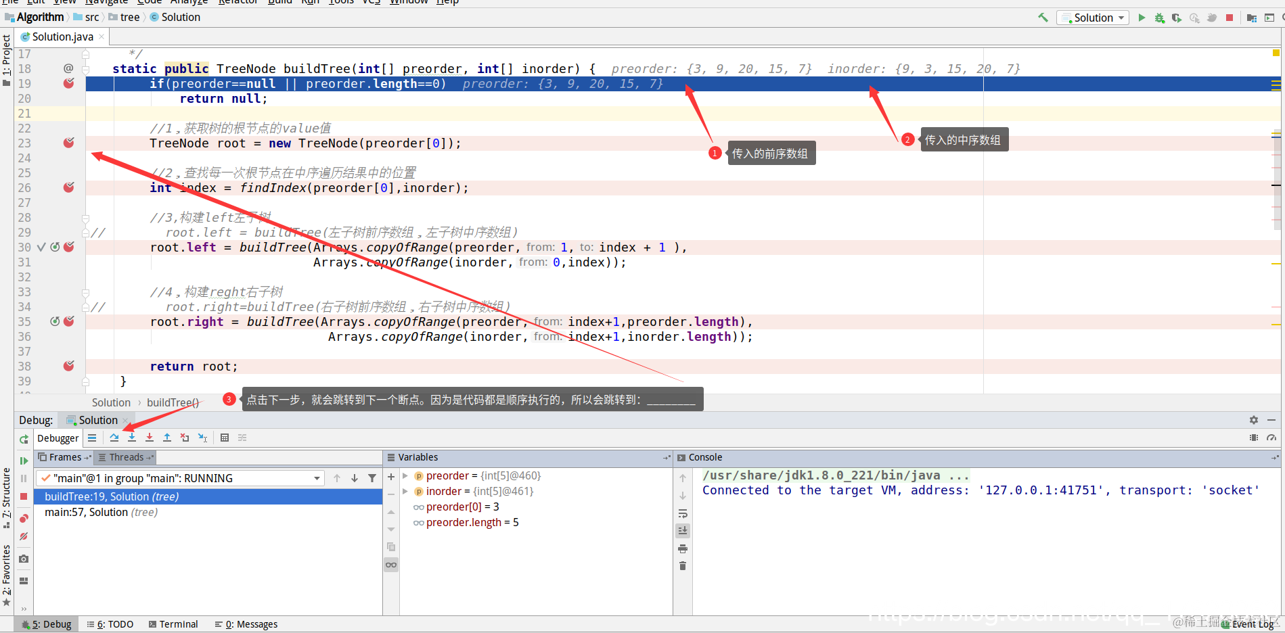Screen dimensions: 1285x633
Task: Click the Run to Cursor debugger button
Action: click(x=202, y=438)
